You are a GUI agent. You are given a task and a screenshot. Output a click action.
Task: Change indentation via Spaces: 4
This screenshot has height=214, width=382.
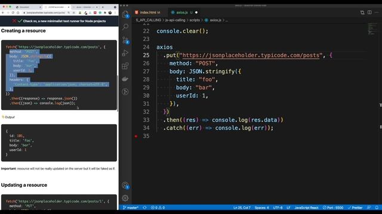(x=261, y=207)
